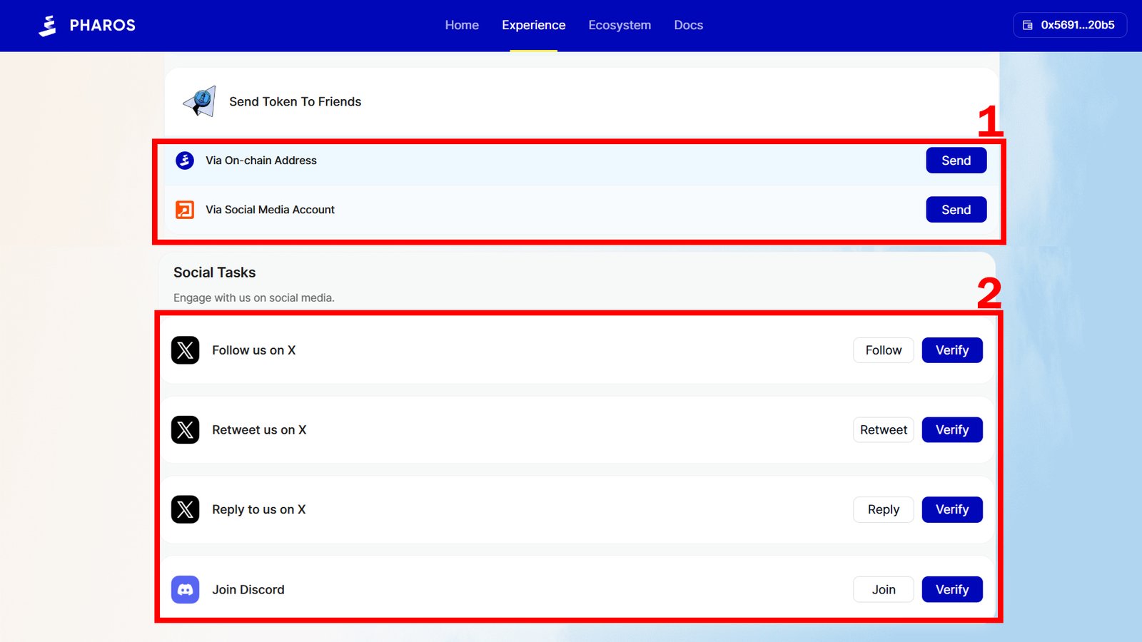Verify the Reply to us task
1142x642 pixels.
click(x=951, y=510)
